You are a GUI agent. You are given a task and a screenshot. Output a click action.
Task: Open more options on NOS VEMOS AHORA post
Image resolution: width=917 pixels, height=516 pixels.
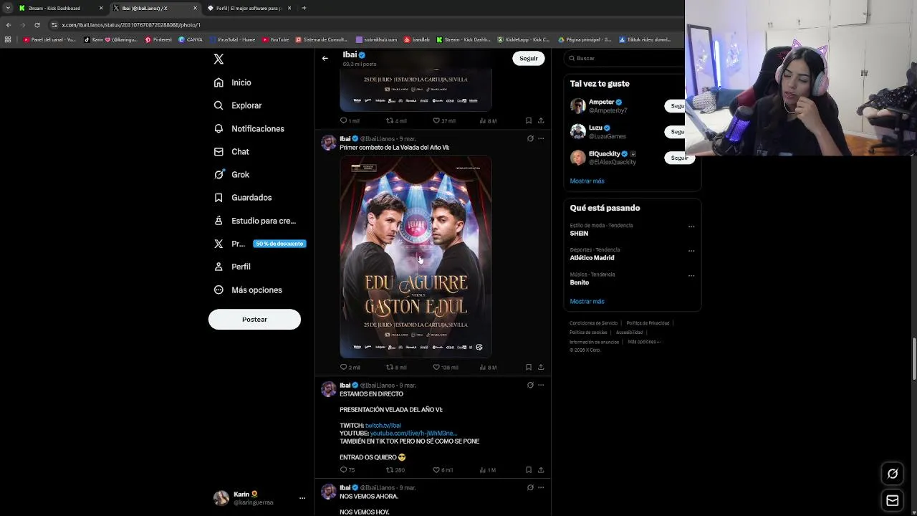(541, 487)
